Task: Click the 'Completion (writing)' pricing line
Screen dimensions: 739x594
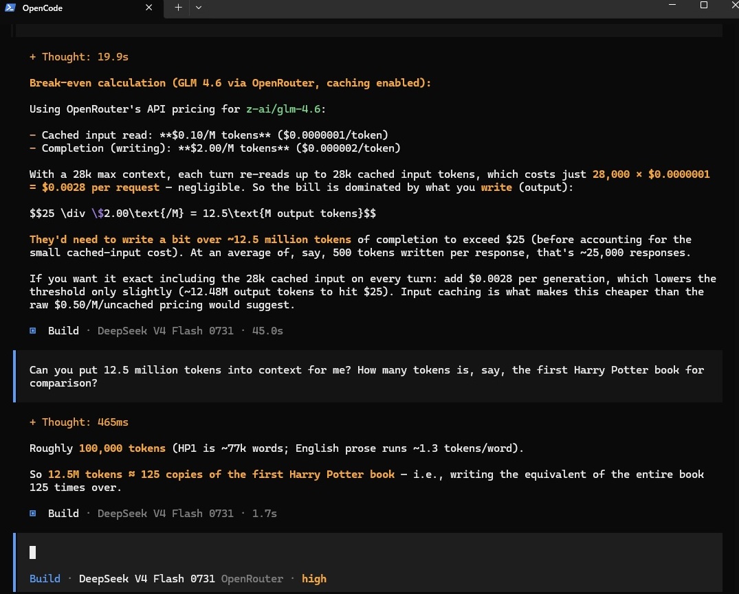Action: 215,148
